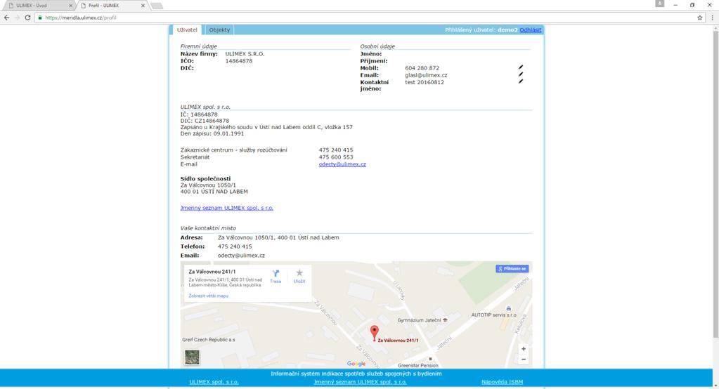The height and width of the screenshot is (389, 719).
Task: Zoom out the map with minus
Action: 524,360
